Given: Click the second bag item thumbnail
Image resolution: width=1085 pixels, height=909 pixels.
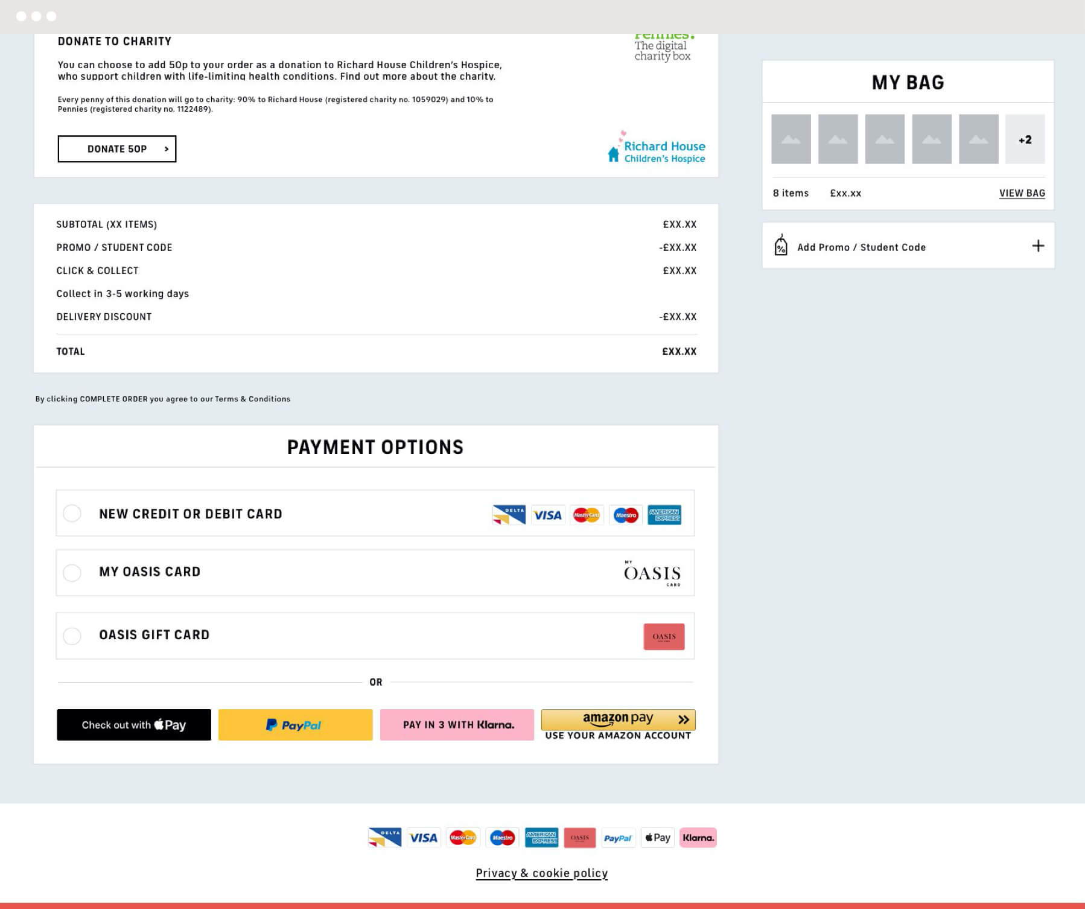Looking at the screenshot, I should pos(838,139).
